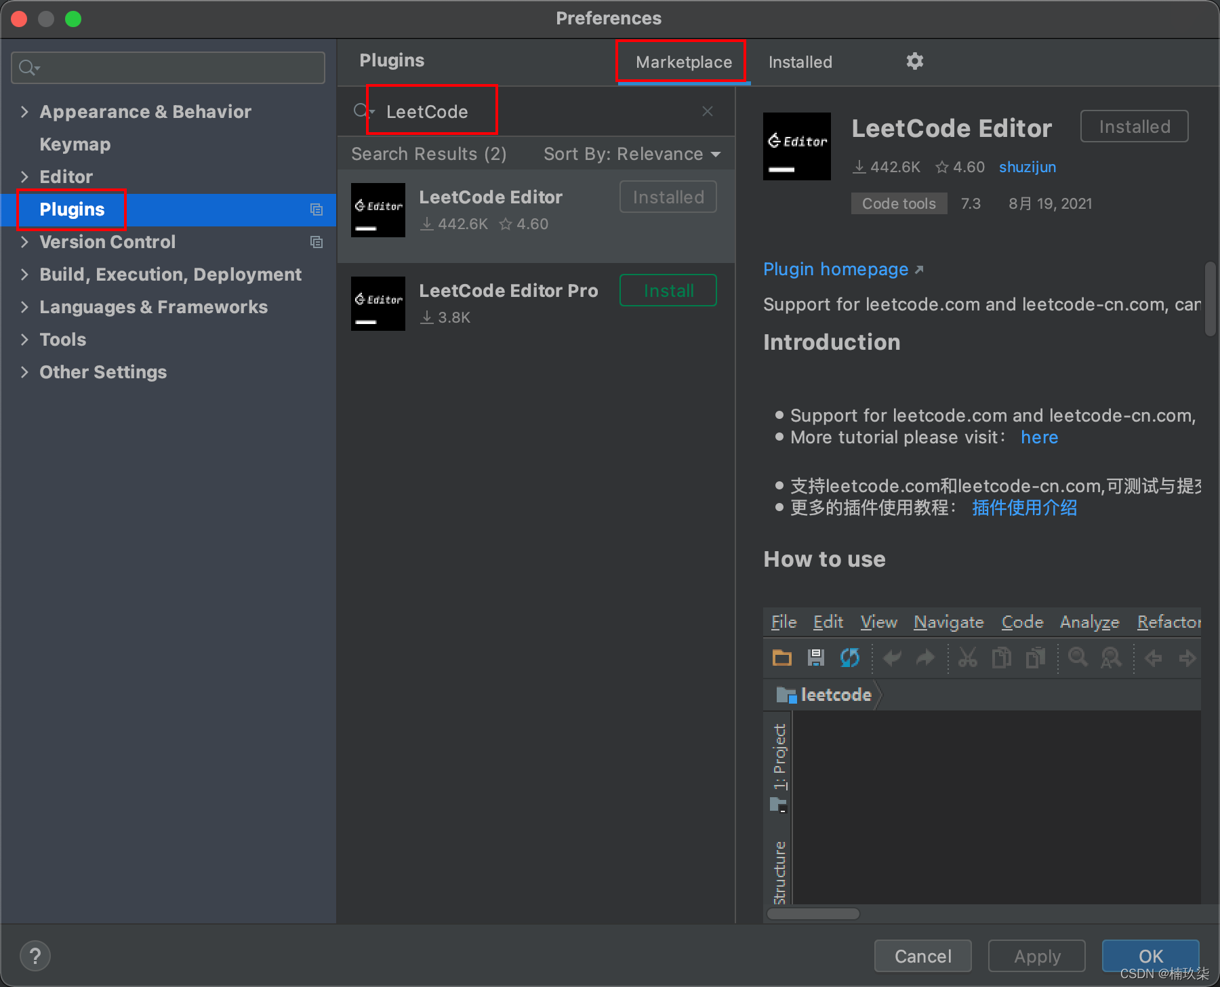Click the large LeetCode Editor icon in details panel
The height and width of the screenshot is (987, 1220).
(x=797, y=146)
